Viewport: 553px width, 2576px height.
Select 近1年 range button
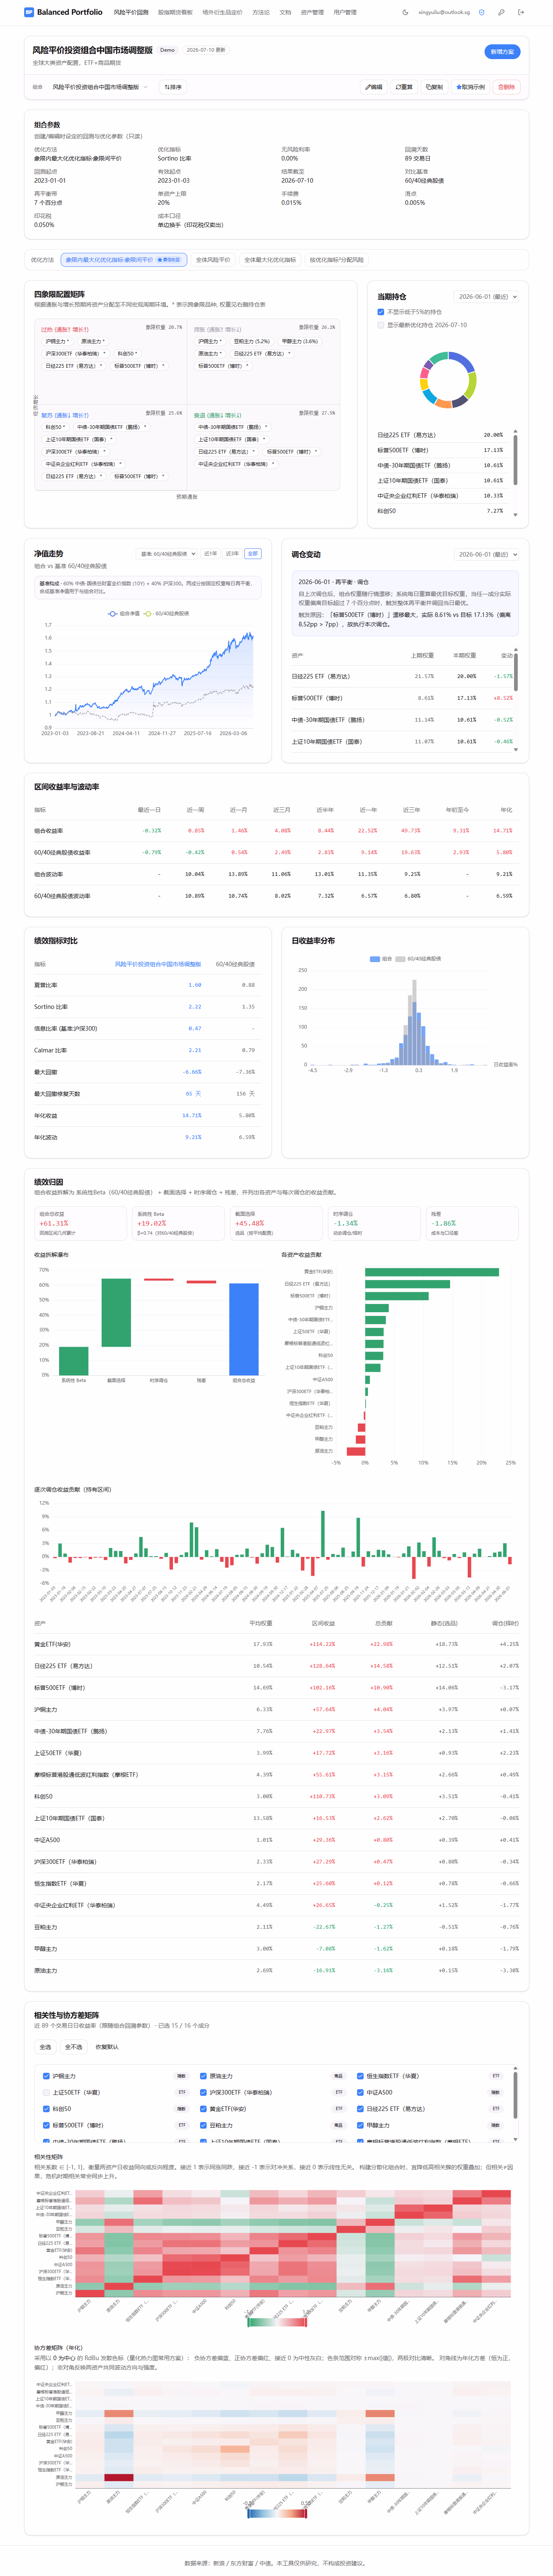point(211,554)
